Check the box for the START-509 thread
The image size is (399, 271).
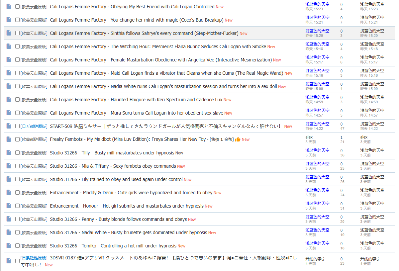(18, 126)
